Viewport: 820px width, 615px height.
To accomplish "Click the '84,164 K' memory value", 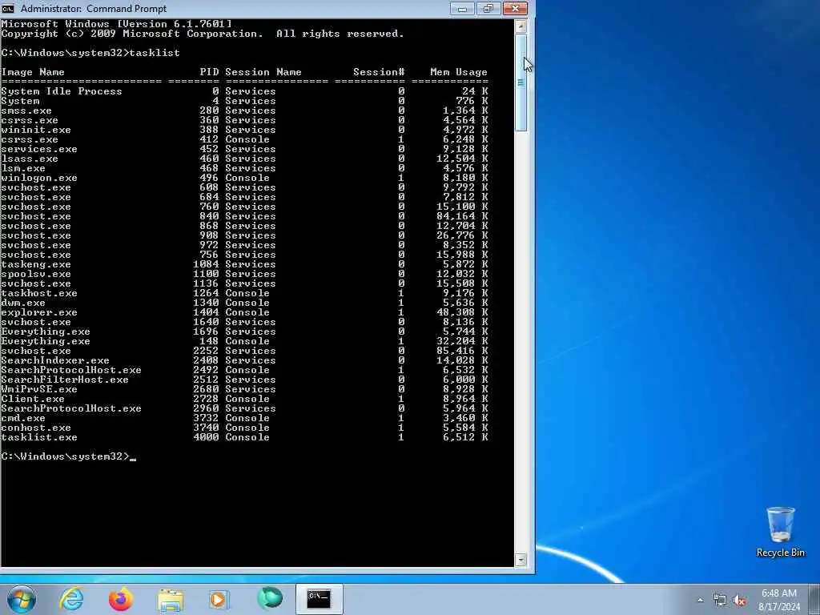I will click(462, 216).
